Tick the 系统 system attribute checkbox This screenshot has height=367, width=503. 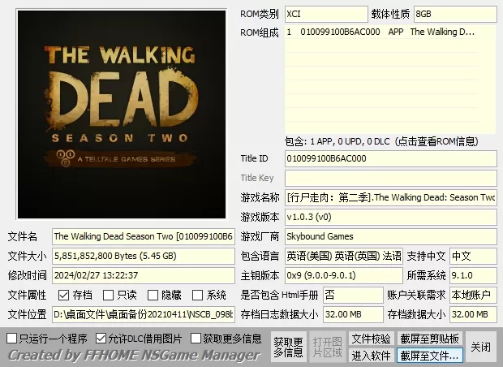pyautogui.click(x=197, y=295)
